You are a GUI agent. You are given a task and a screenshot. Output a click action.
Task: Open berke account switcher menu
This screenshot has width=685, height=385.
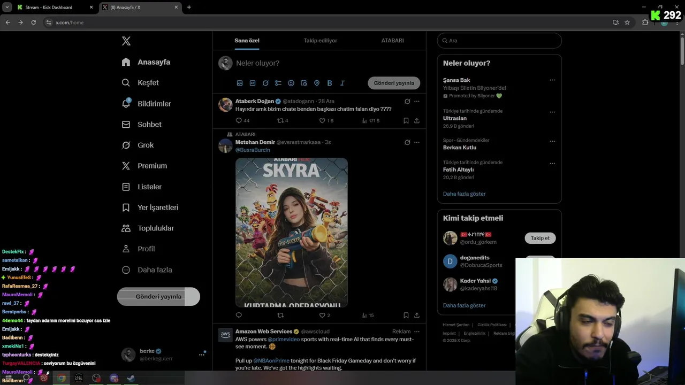pos(164,355)
